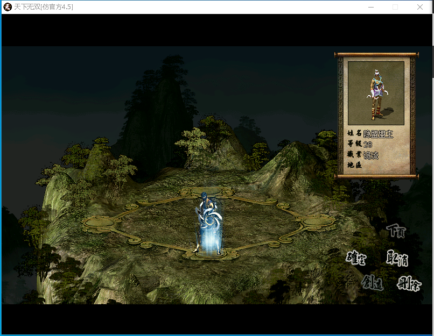Viewport: 434px width, 336px height.
Task: Minimize the 天下无双 game window
Action: point(370,7)
